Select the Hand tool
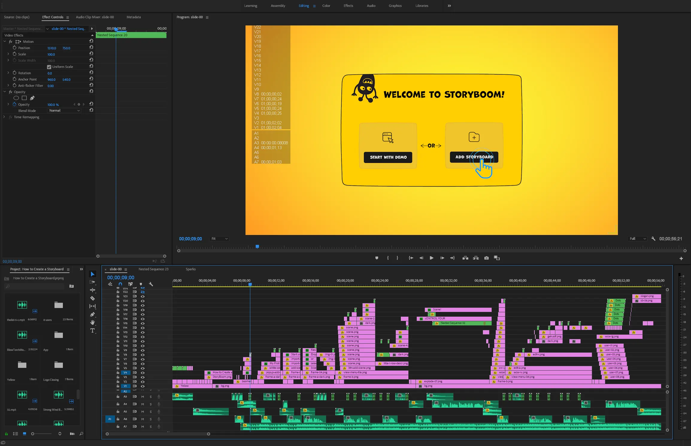691x446 pixels. click(x=93, y=322)
